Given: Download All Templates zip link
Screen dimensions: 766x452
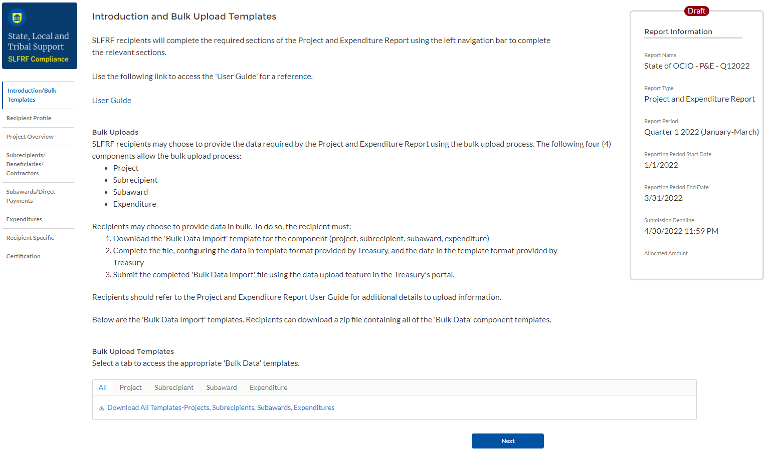Looking at the screenshot, I should (x=221, y=408).
